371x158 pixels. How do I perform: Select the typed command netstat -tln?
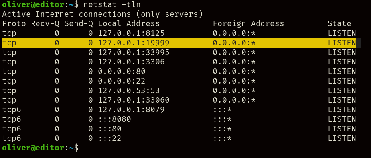[x=112, y=4]
